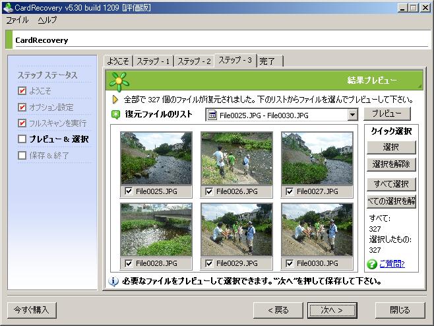Click the プレビュー & 選択 step label
Image resolution: width=434 pixels, height=326 pixels.
coord(59,139)
